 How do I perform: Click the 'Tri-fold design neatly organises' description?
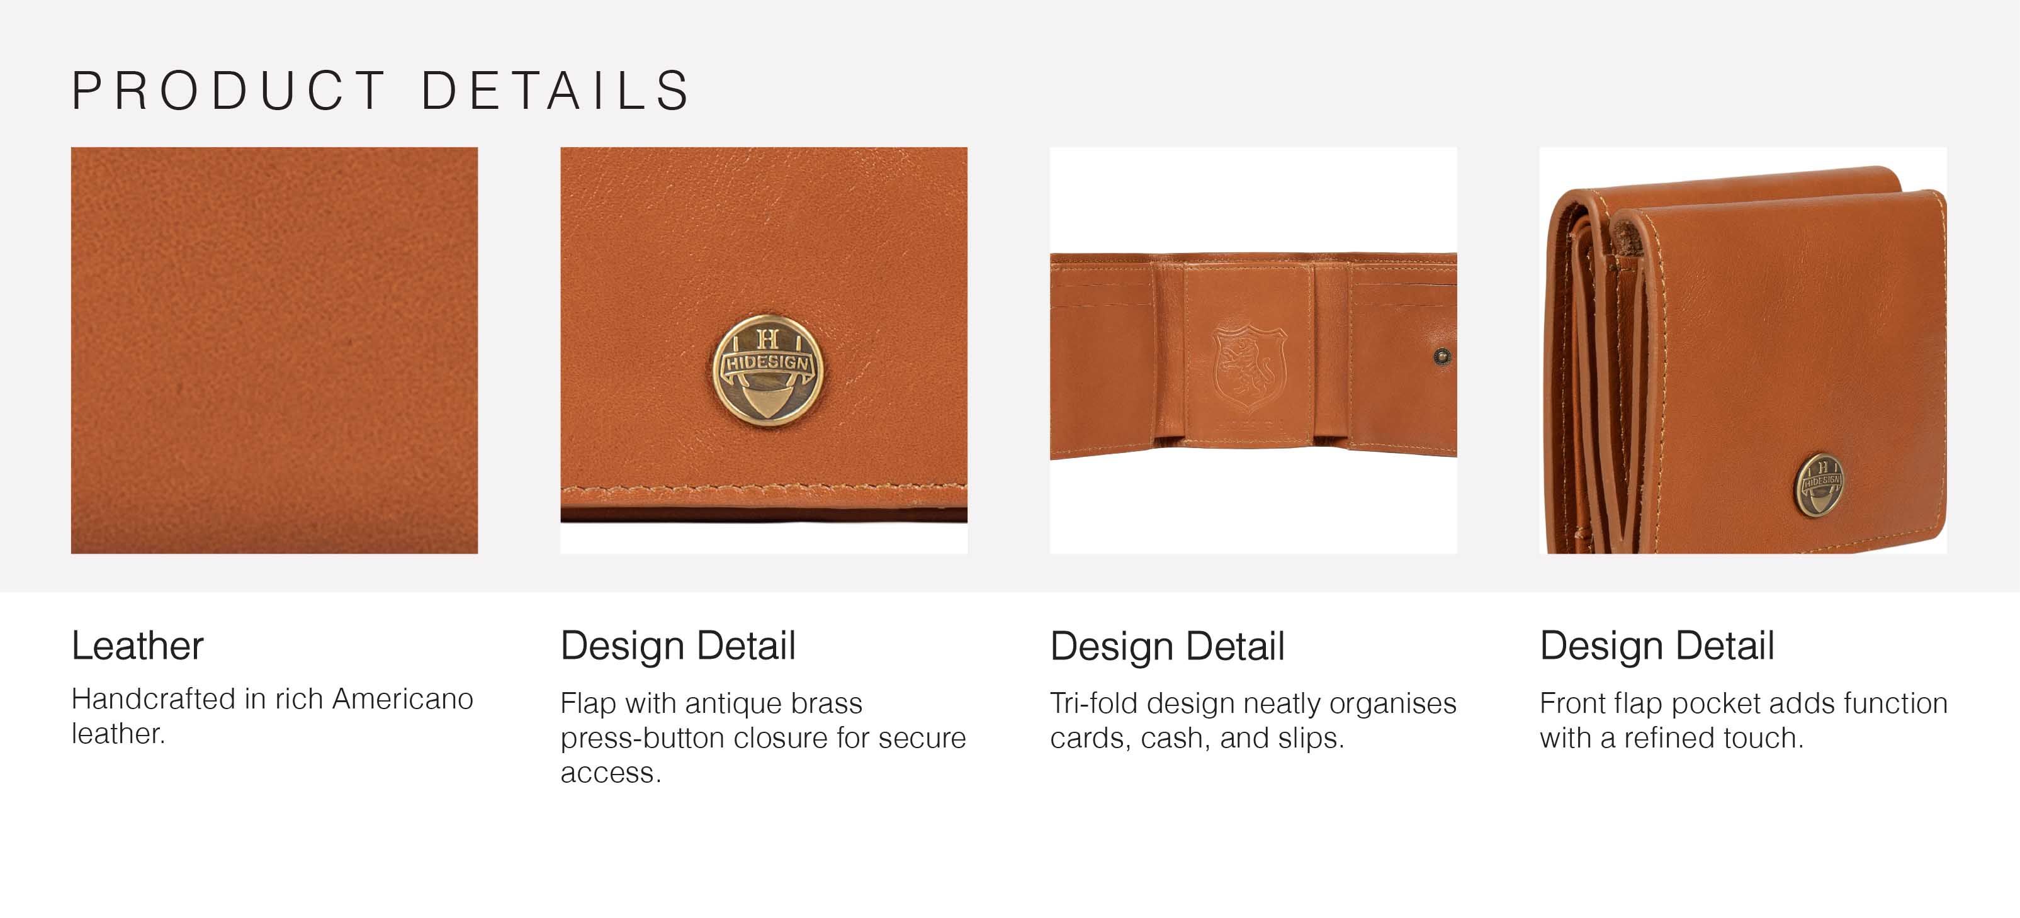click(x=1253, y=720)
